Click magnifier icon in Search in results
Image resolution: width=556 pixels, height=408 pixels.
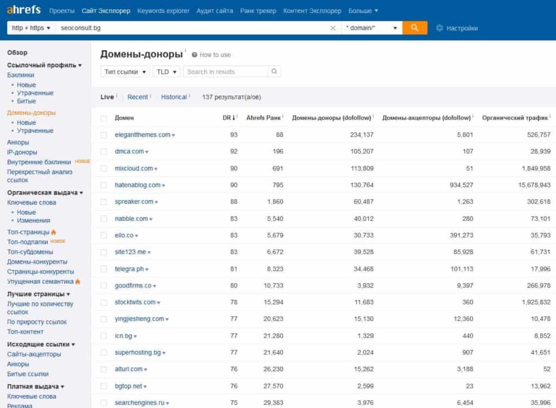point(274,72)
